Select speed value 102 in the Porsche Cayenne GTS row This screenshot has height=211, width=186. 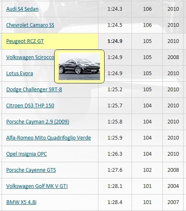(147, 170)
